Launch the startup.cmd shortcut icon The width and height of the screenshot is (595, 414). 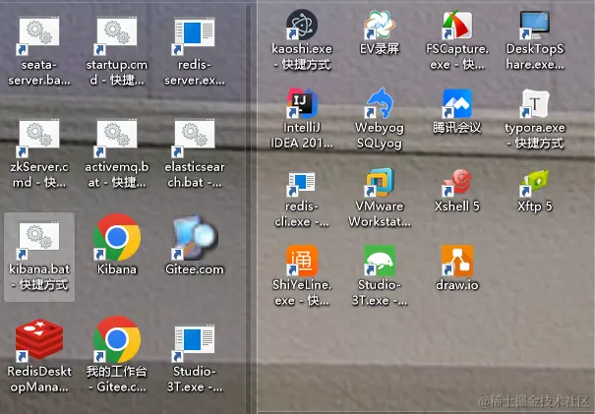pyautogui.click(x=116, y=35)
